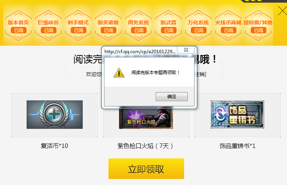Select the 火线币商城 hexagon icon
Image resolution: width=287 pixels, height=185 pixels.
point(228,25)
